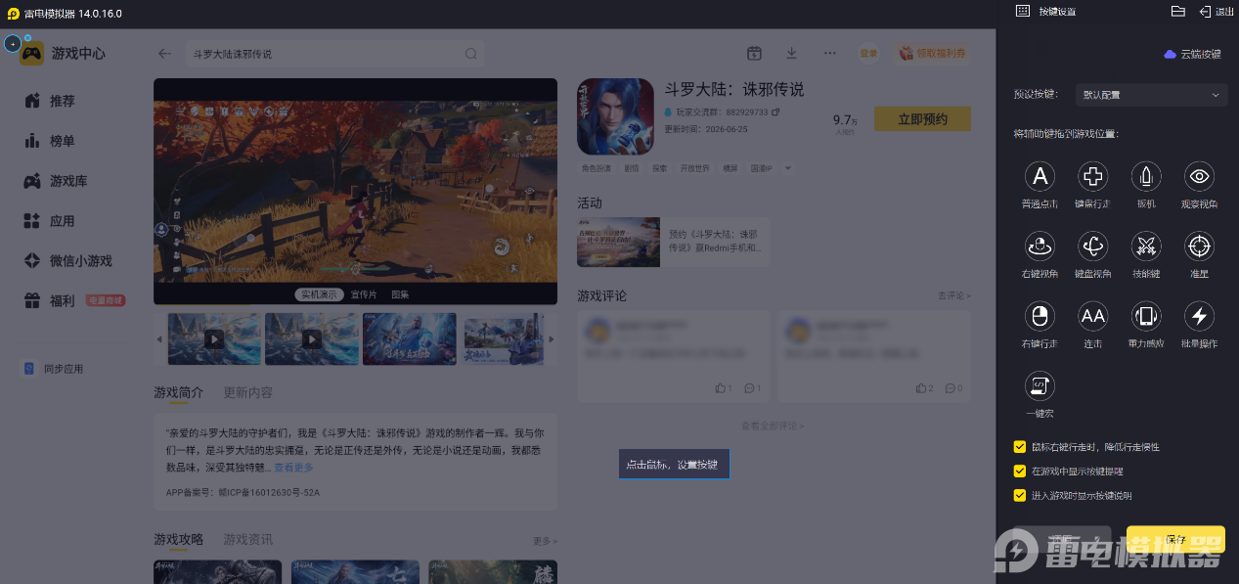Go back with the arrow beside search
Image resolution: width=1239 pixels, height=584 pixels.
tap(164, 54)
